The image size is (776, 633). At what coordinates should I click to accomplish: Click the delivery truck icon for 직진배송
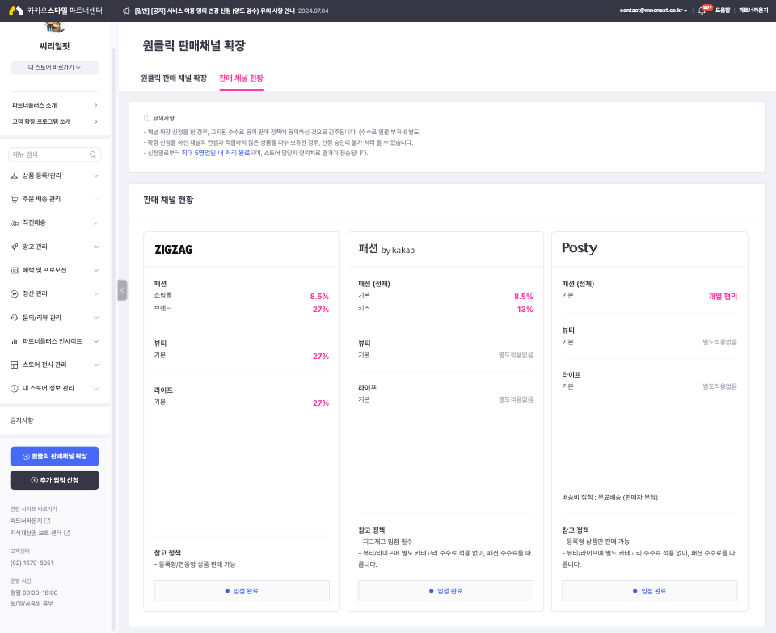point(15,222)
